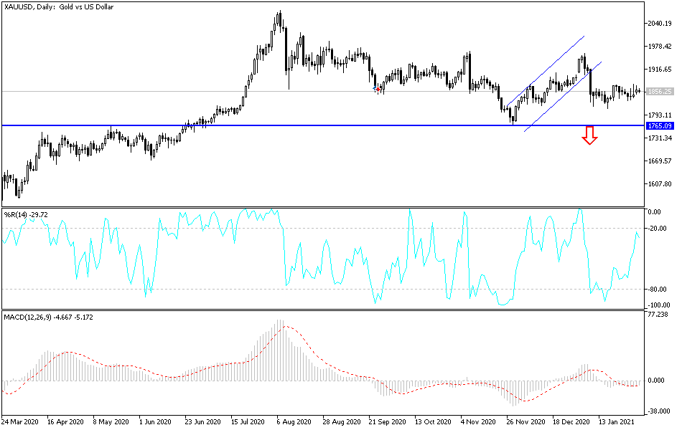Image resolution: width=682 pixels, height=430 pixels.
Task: Select the thick blue horizontal support line
Action: coord(323,125)
